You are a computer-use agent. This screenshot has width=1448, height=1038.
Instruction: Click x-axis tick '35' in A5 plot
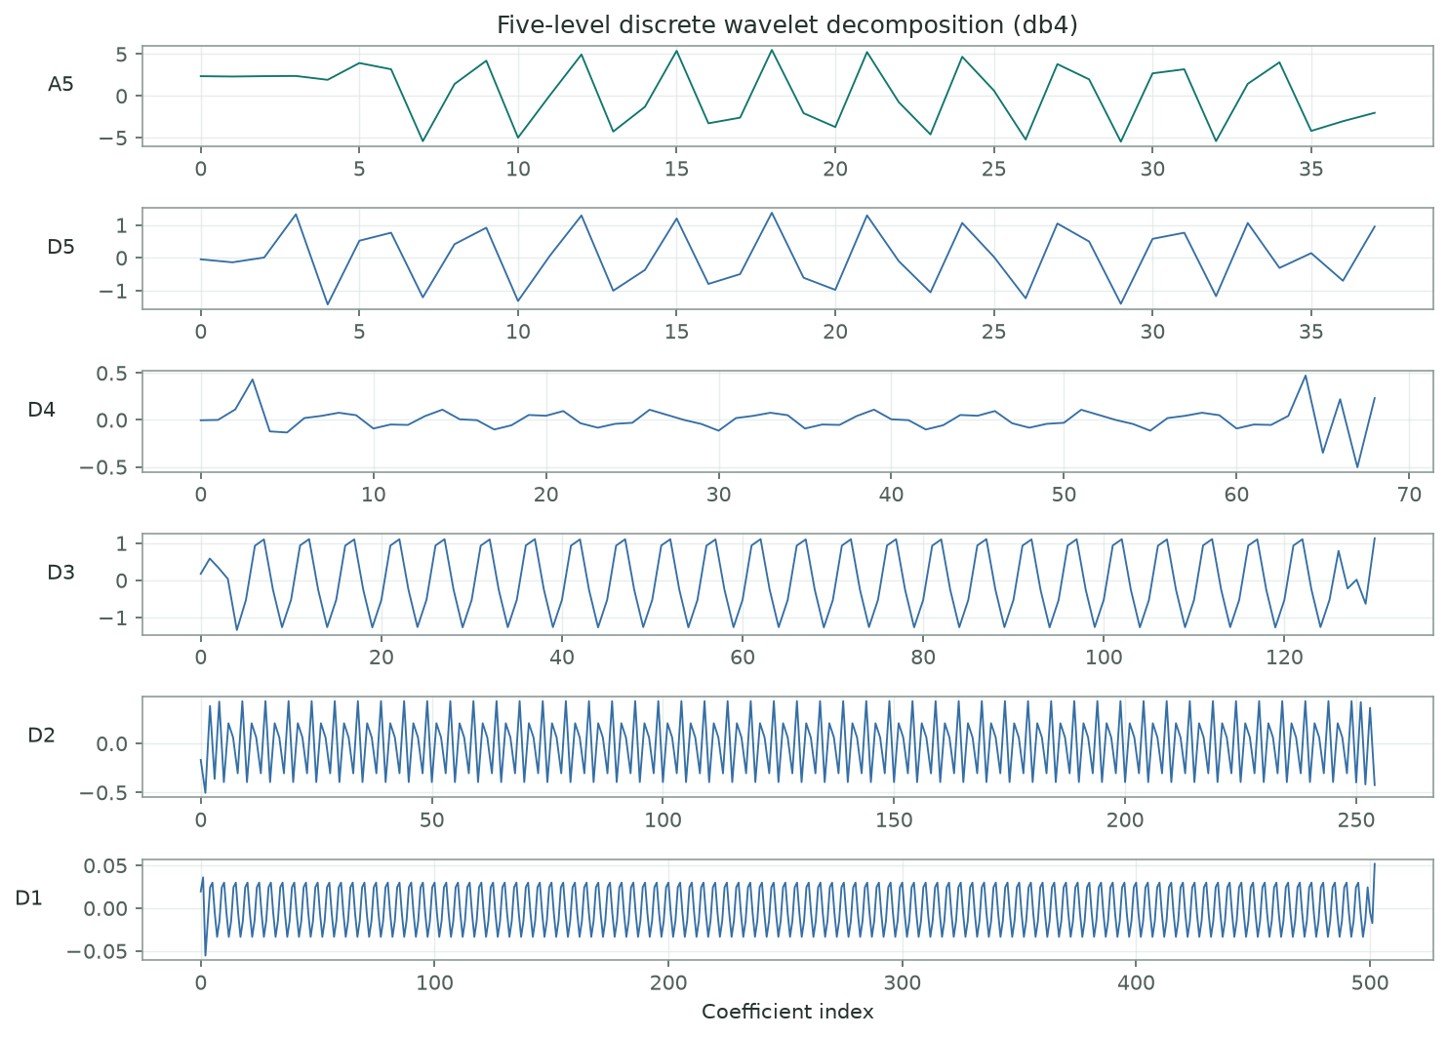[1311, 169]
